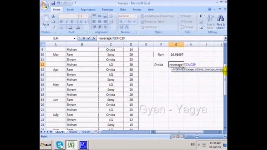This screenshot has height=150, width=267.
Task: Apply accounting dollar number format
Action: [121, 22]
